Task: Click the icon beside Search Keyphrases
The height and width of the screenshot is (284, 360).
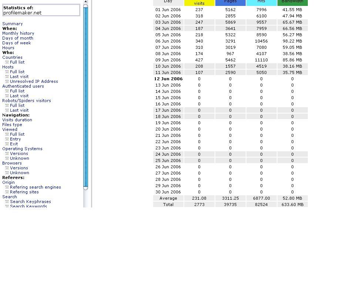Action: [x=7, y=202]
